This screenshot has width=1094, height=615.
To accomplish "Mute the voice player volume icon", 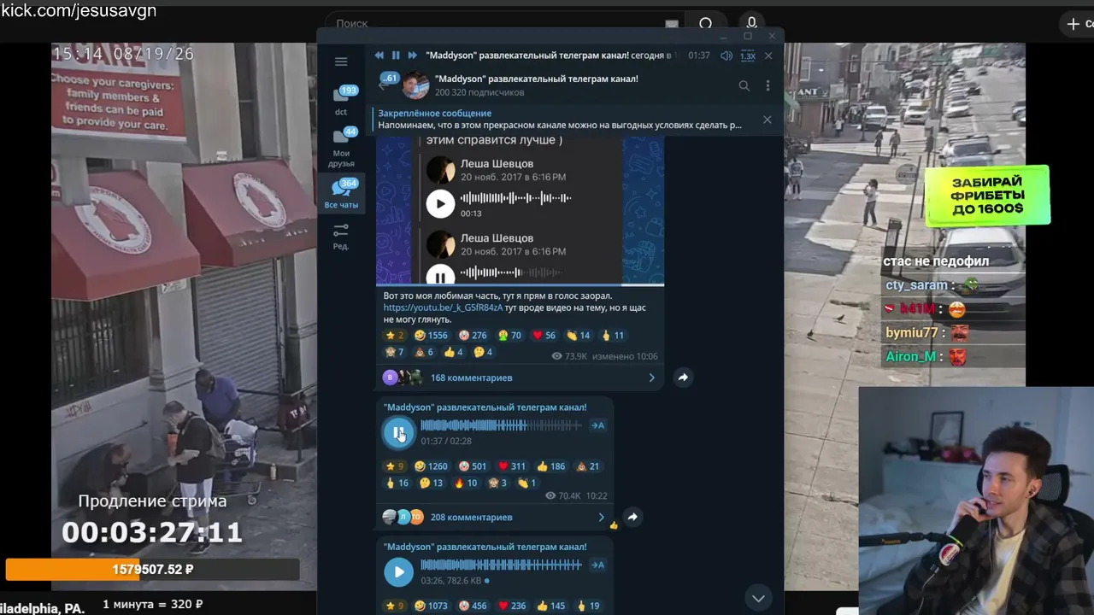I will [726, 56].
